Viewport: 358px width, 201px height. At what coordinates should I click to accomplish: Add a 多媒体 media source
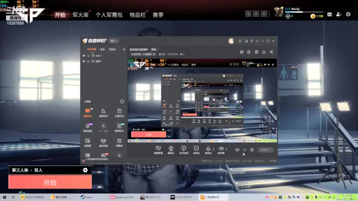(x=196, y=150)
